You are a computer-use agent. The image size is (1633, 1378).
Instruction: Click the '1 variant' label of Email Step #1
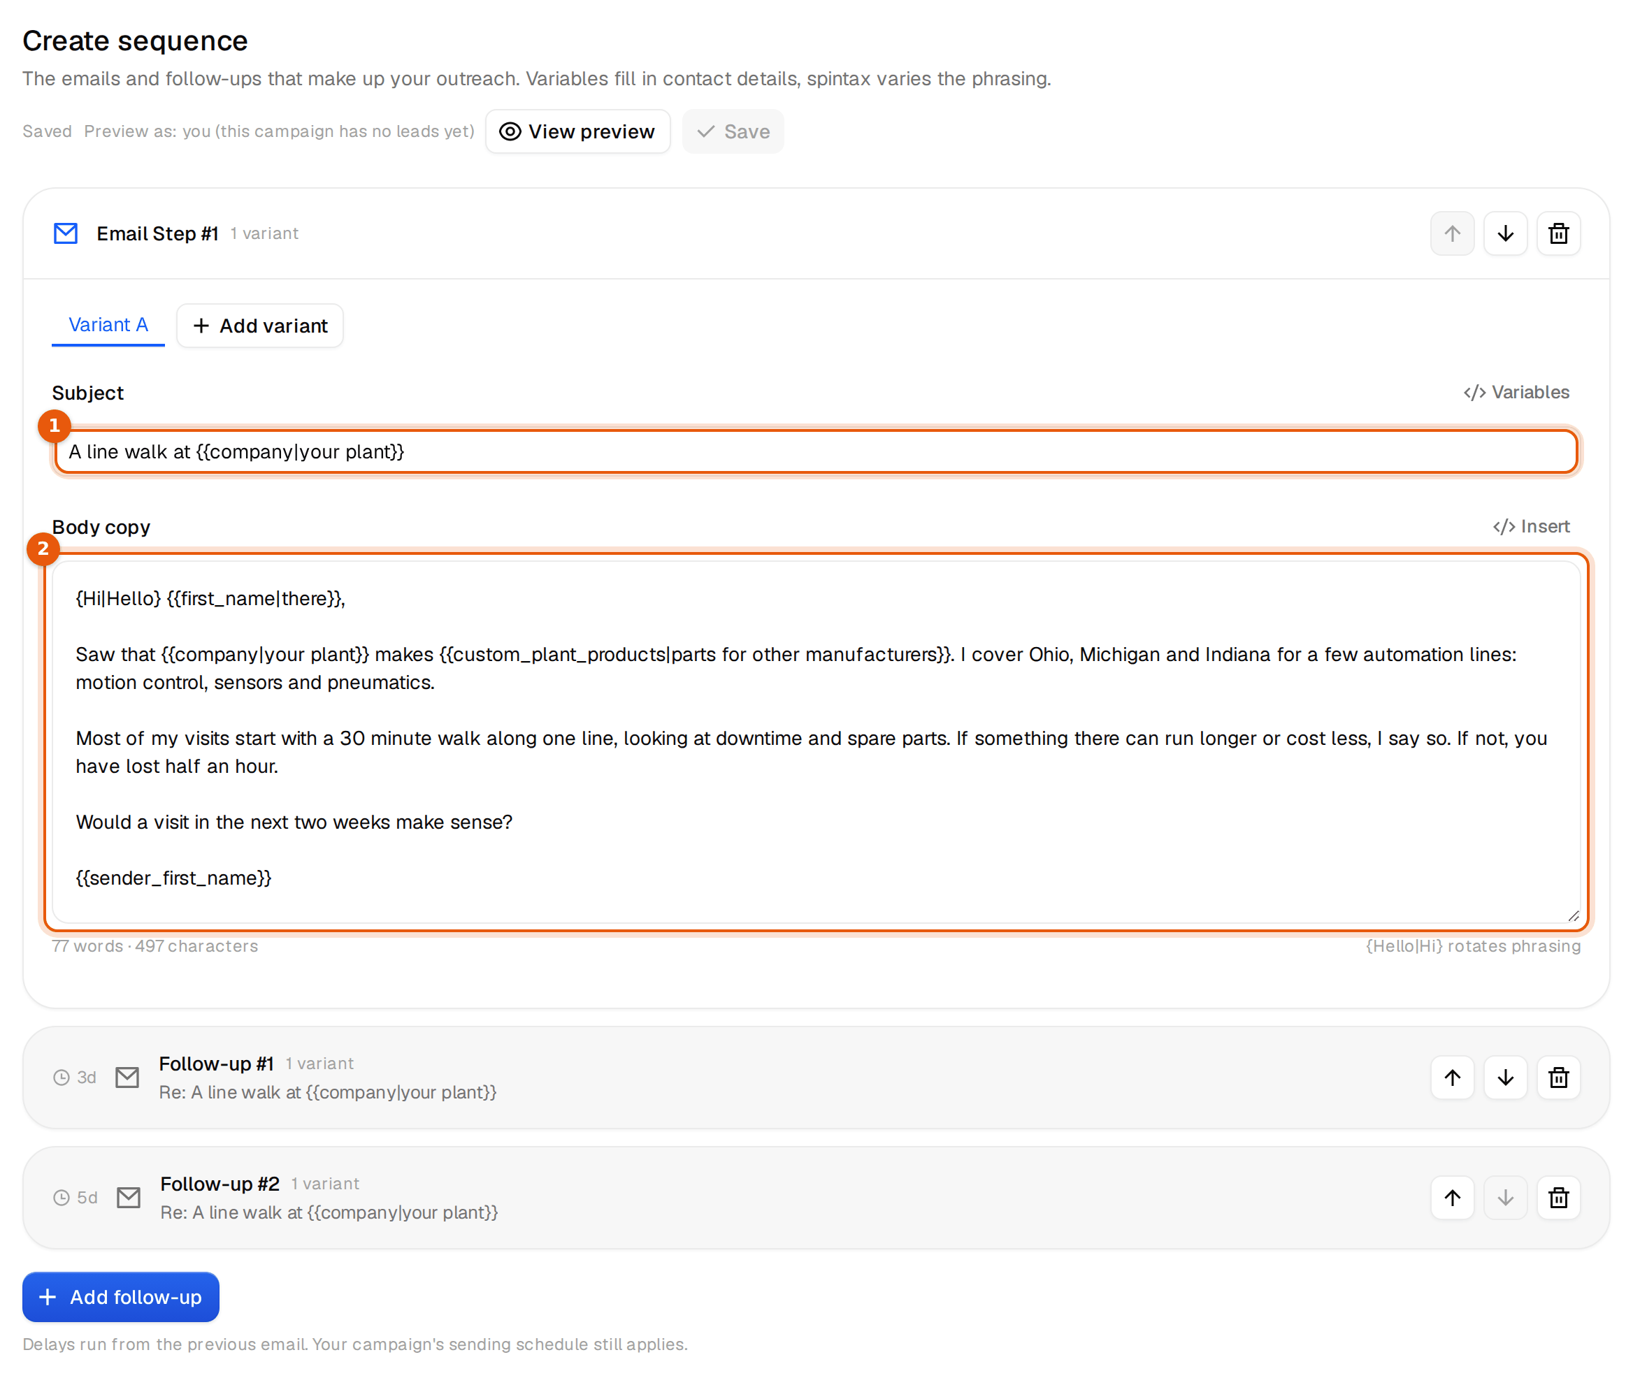264,233
